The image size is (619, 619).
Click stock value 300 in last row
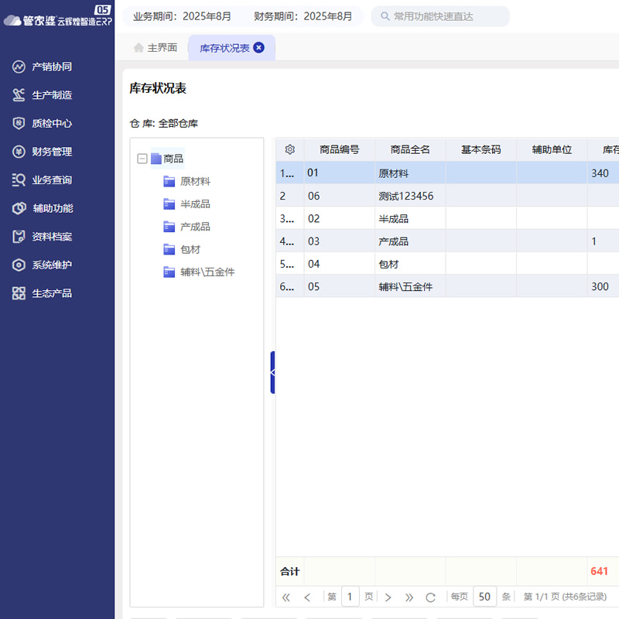coord(600,286)
